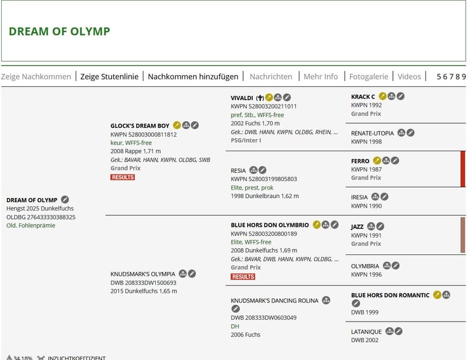The width and height of the screenshot is (468, 360).
Task: Click yellow icon next to FERRO
Action: pos(377,161)
